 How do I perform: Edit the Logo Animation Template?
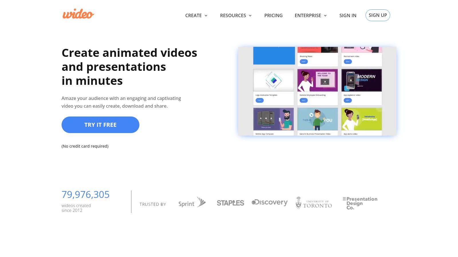(x=260, y=100)
